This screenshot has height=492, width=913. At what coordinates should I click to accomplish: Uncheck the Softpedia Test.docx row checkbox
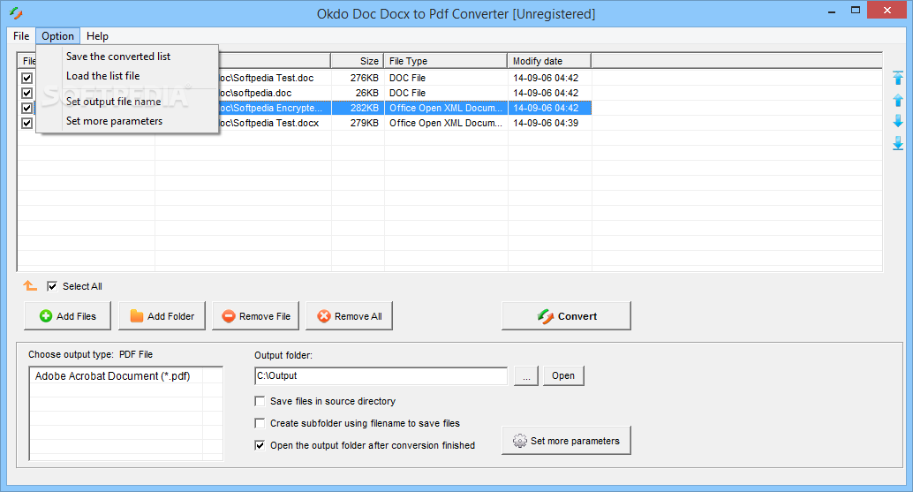[x=26, y=124]
